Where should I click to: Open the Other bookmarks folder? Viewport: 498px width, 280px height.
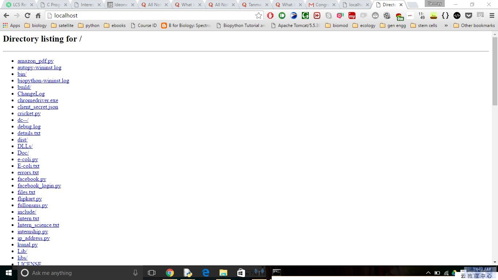click(x=474, y=26)
